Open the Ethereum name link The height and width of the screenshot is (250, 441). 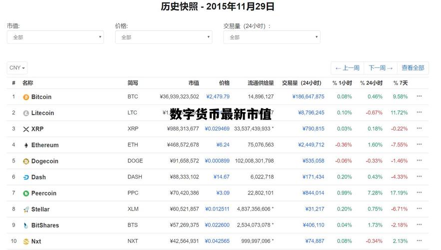pyautogui.click(x=45, y=145)
